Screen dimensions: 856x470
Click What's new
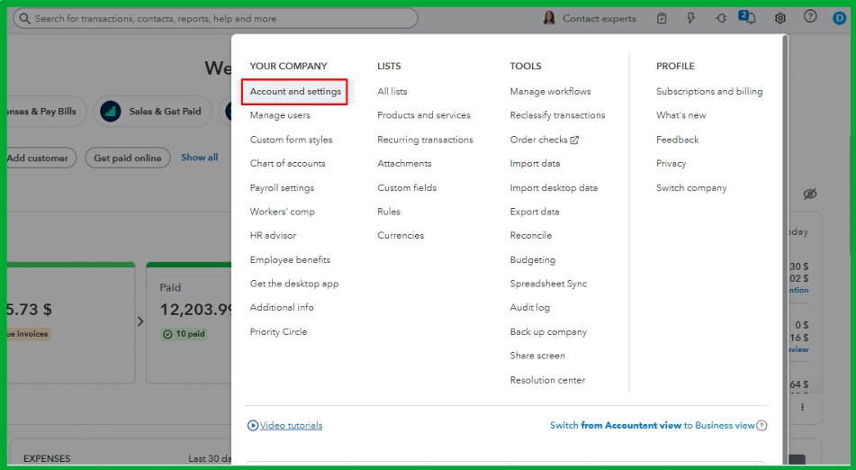680,115
